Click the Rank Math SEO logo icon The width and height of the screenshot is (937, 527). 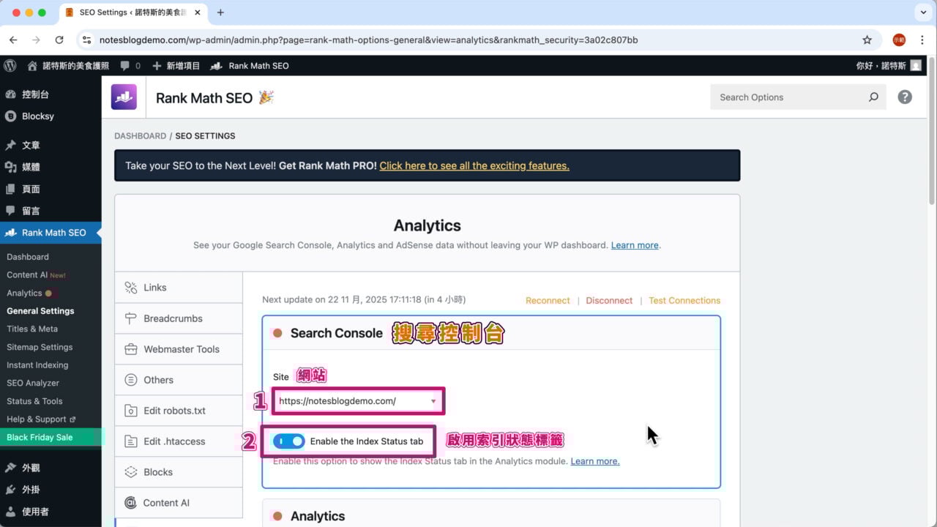(124, 97)
